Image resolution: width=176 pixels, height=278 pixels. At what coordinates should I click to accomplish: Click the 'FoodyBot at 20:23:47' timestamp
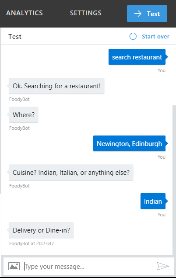pyautogui.click(x=32, y=243)
